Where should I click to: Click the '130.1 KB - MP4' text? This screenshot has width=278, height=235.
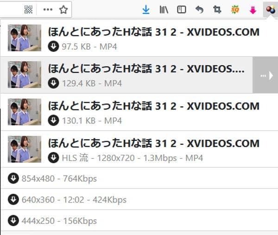tap(92, 121)
